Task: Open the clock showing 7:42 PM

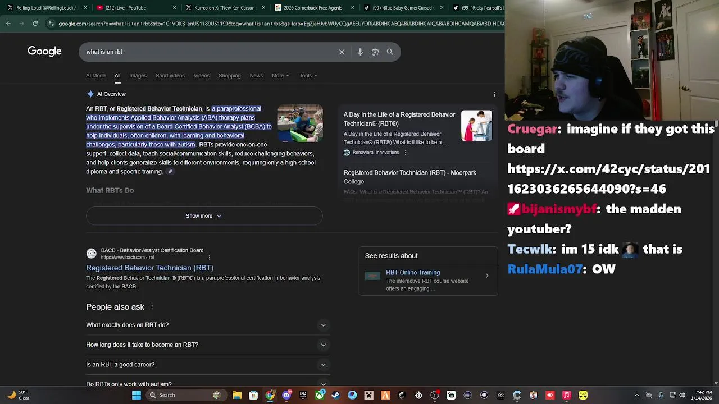Action: pos(703,395)
